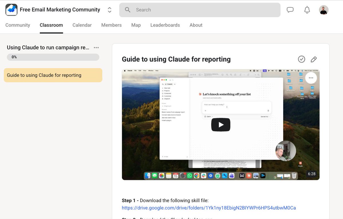Open the video's three-dot more options

click(311, 78)
